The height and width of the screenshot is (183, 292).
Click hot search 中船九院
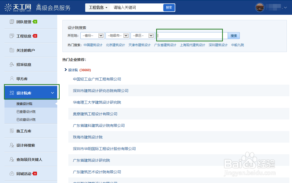[237, 45]
